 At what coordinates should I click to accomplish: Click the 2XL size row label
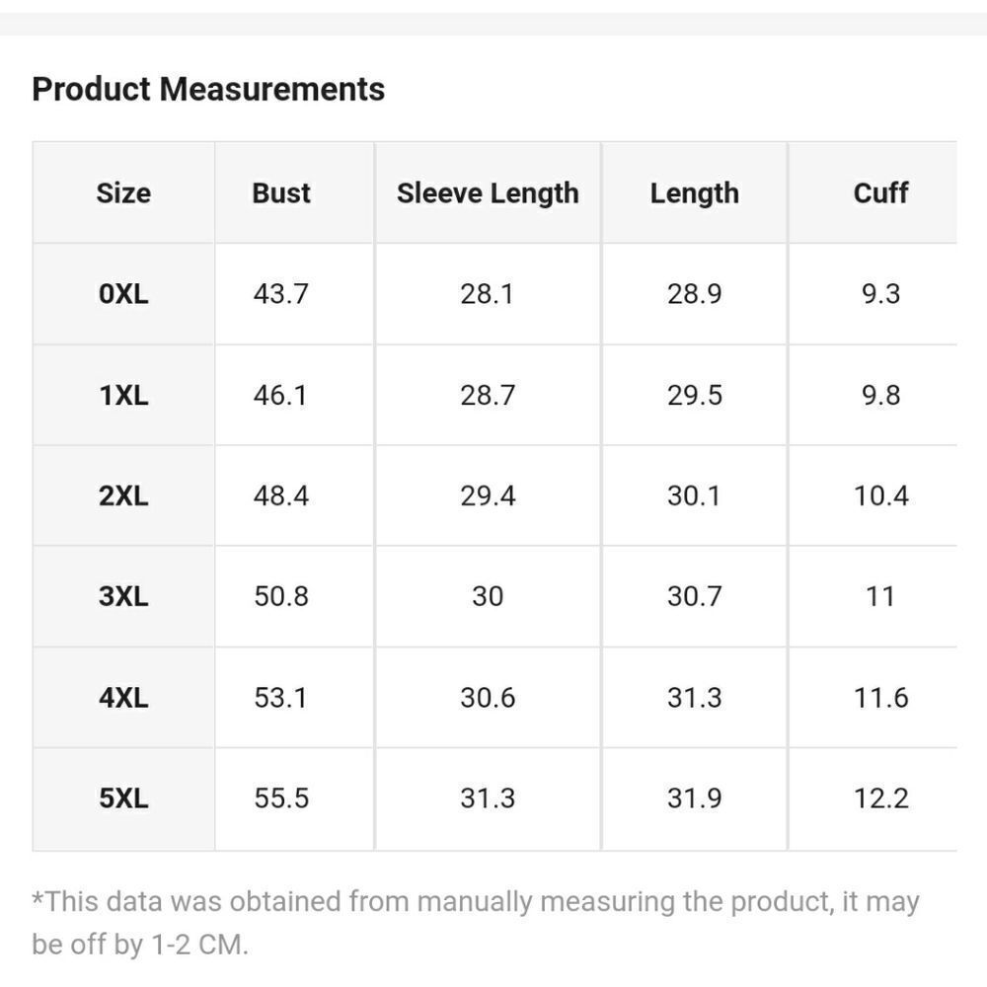pyautogui.click(x=123, y=496)
